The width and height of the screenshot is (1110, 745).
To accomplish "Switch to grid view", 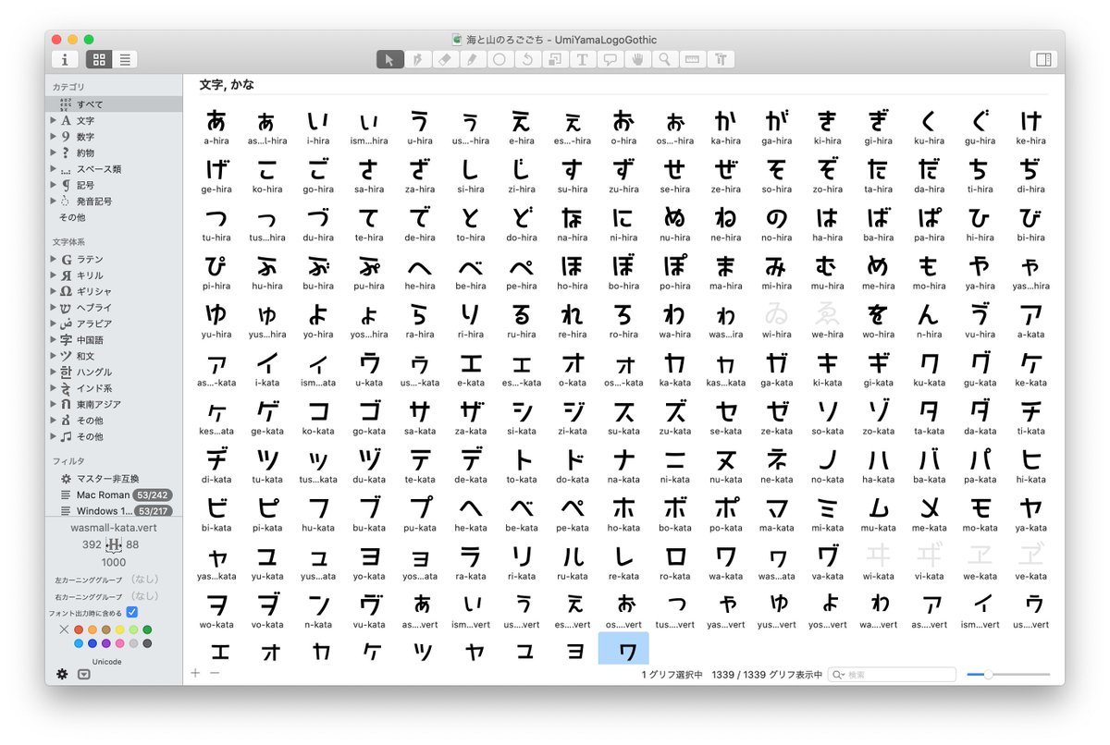I will tap(99, 59).
